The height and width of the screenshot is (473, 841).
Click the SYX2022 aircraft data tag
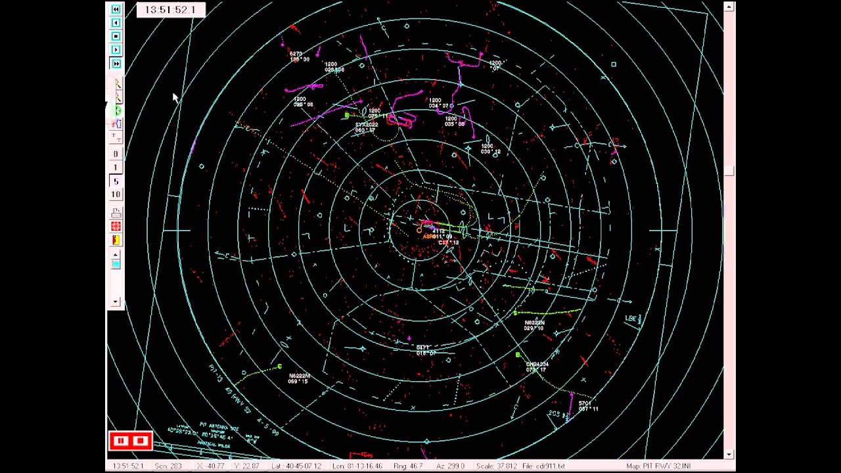tap(367, 127)
